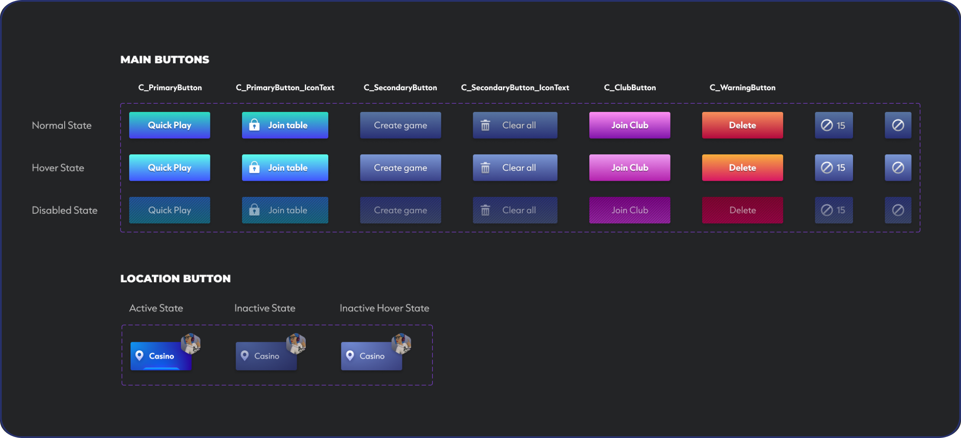Click the disabled state Delete button

tap(742, 210)
